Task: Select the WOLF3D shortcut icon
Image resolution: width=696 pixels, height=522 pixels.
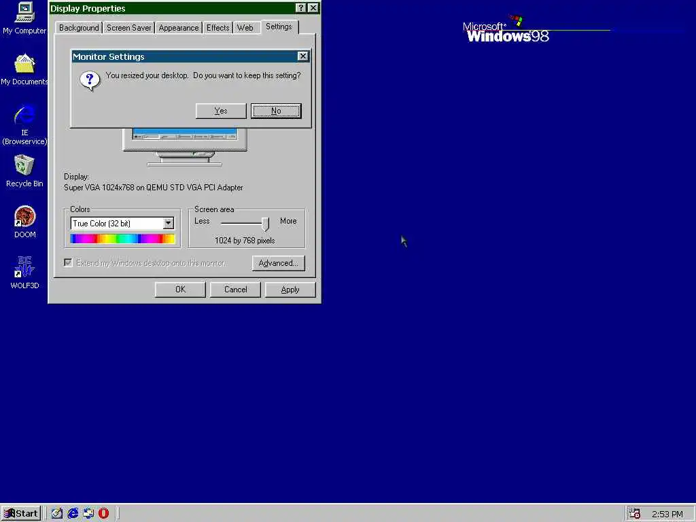Action: click(x=24, y=273)
